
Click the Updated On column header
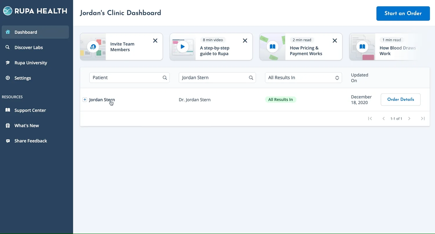[360, 78]
